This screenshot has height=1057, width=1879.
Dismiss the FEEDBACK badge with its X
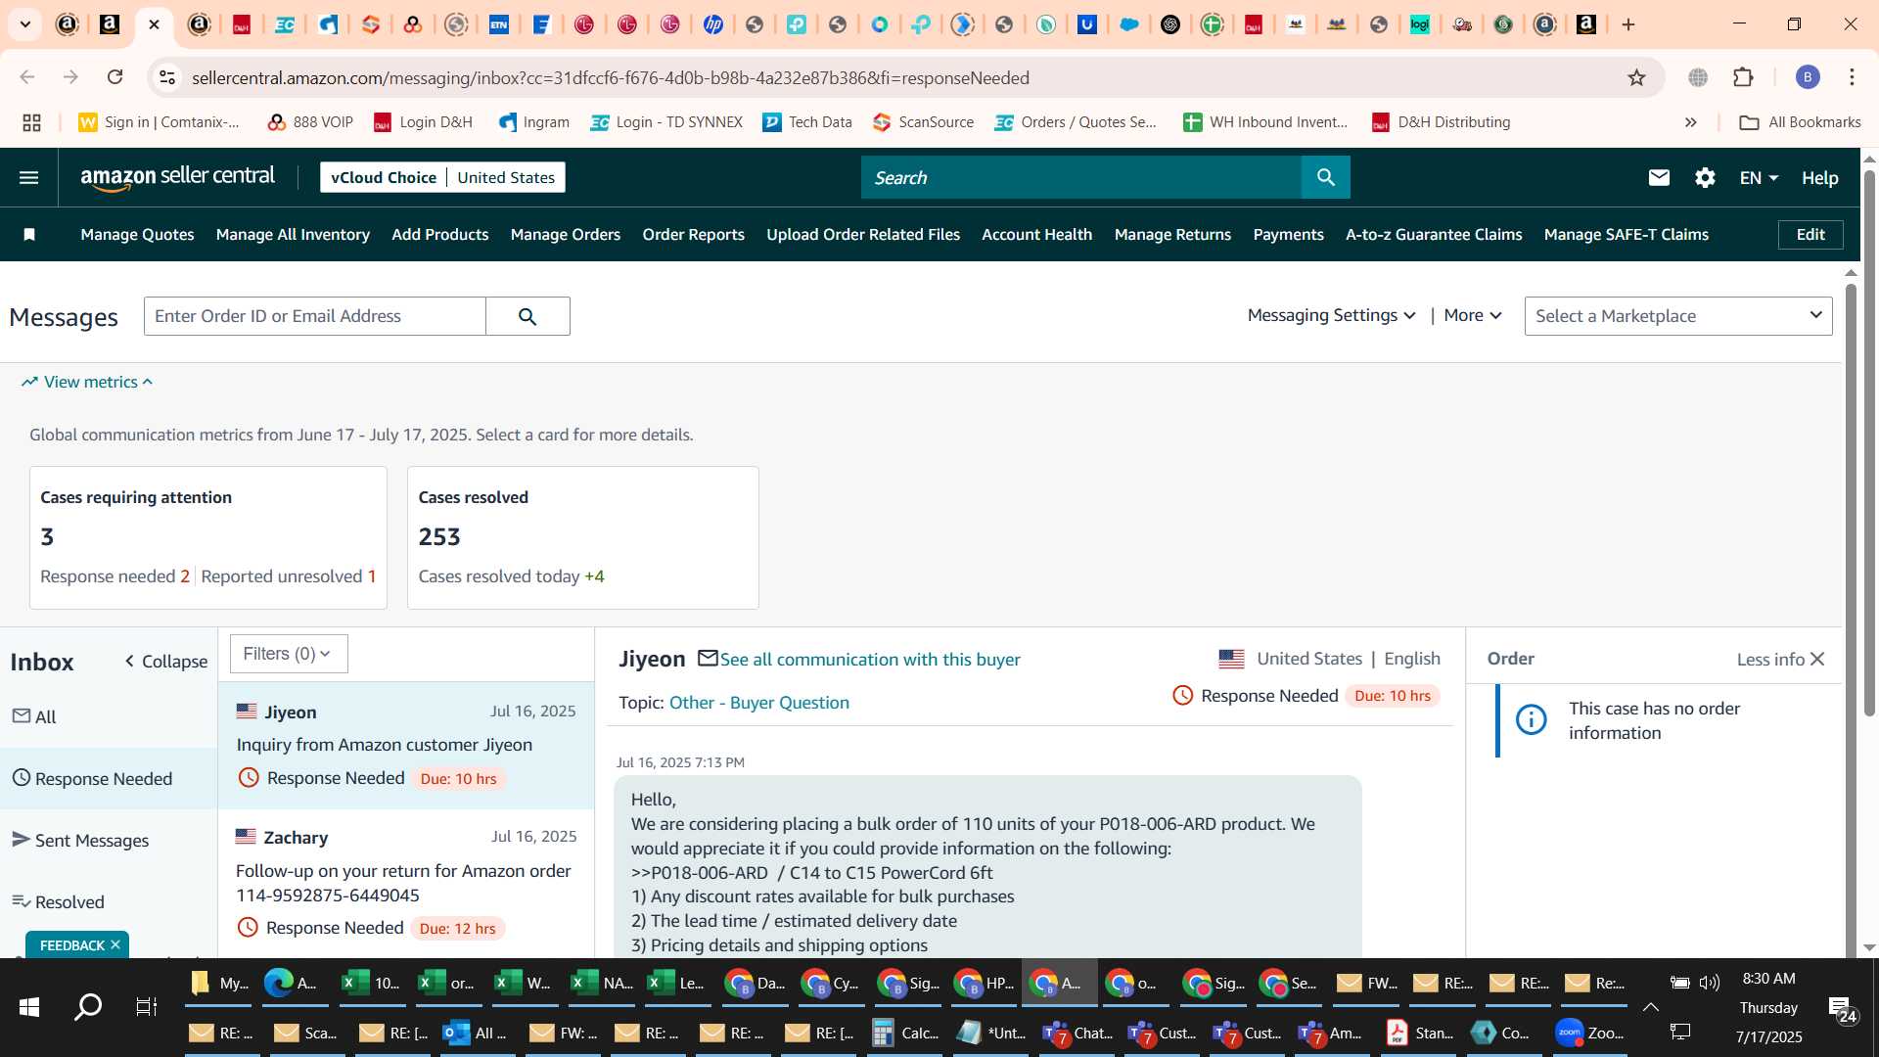point(115,944)
